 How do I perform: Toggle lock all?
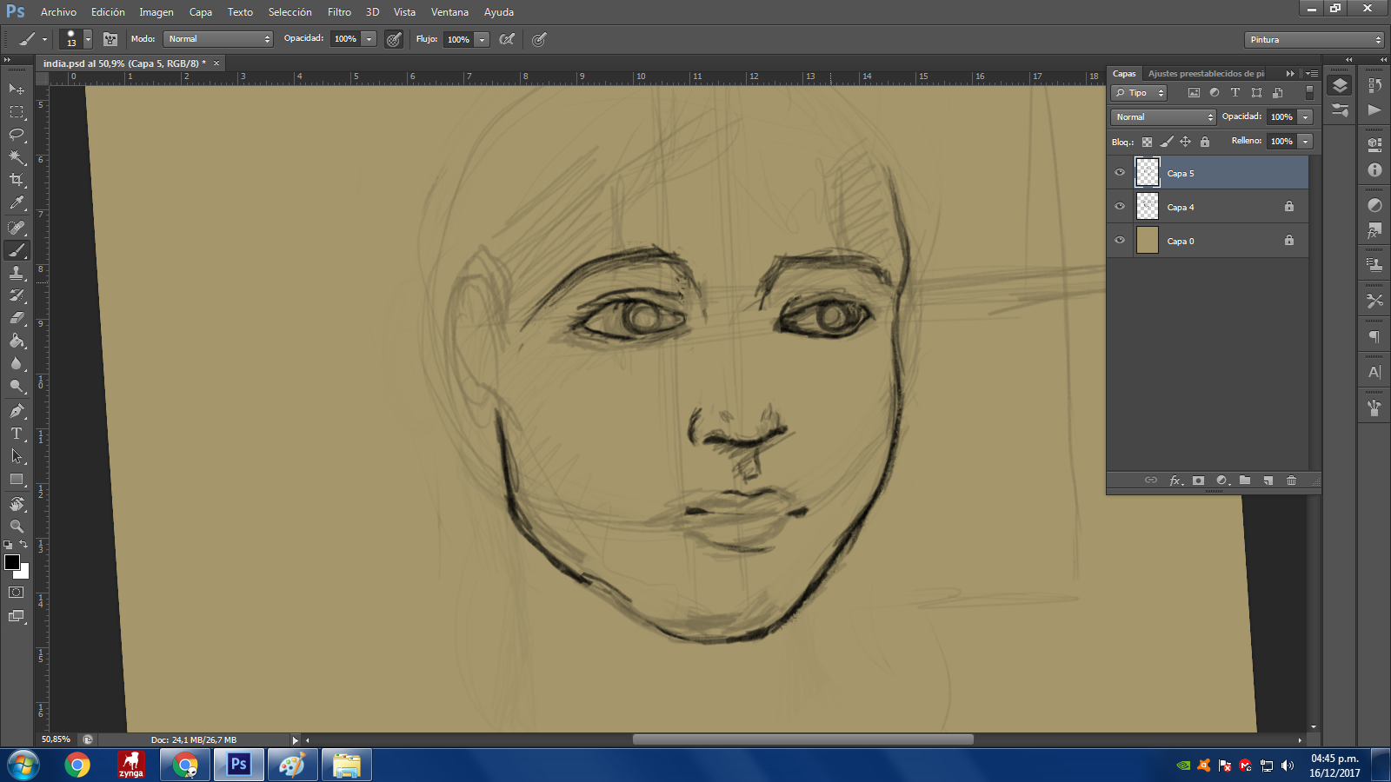1205,142
